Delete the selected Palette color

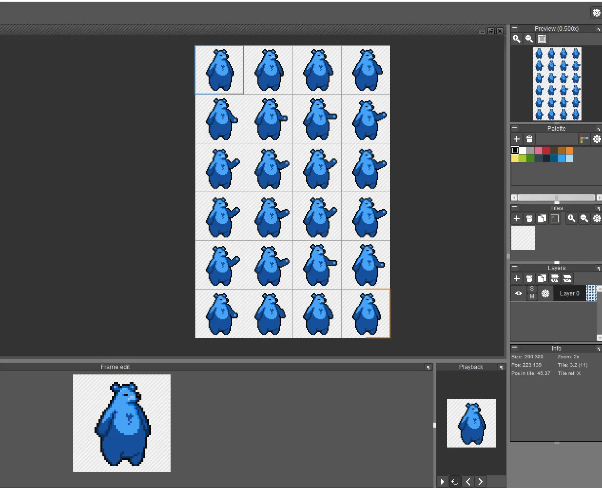pyautogui.click(x=529, y=139)
